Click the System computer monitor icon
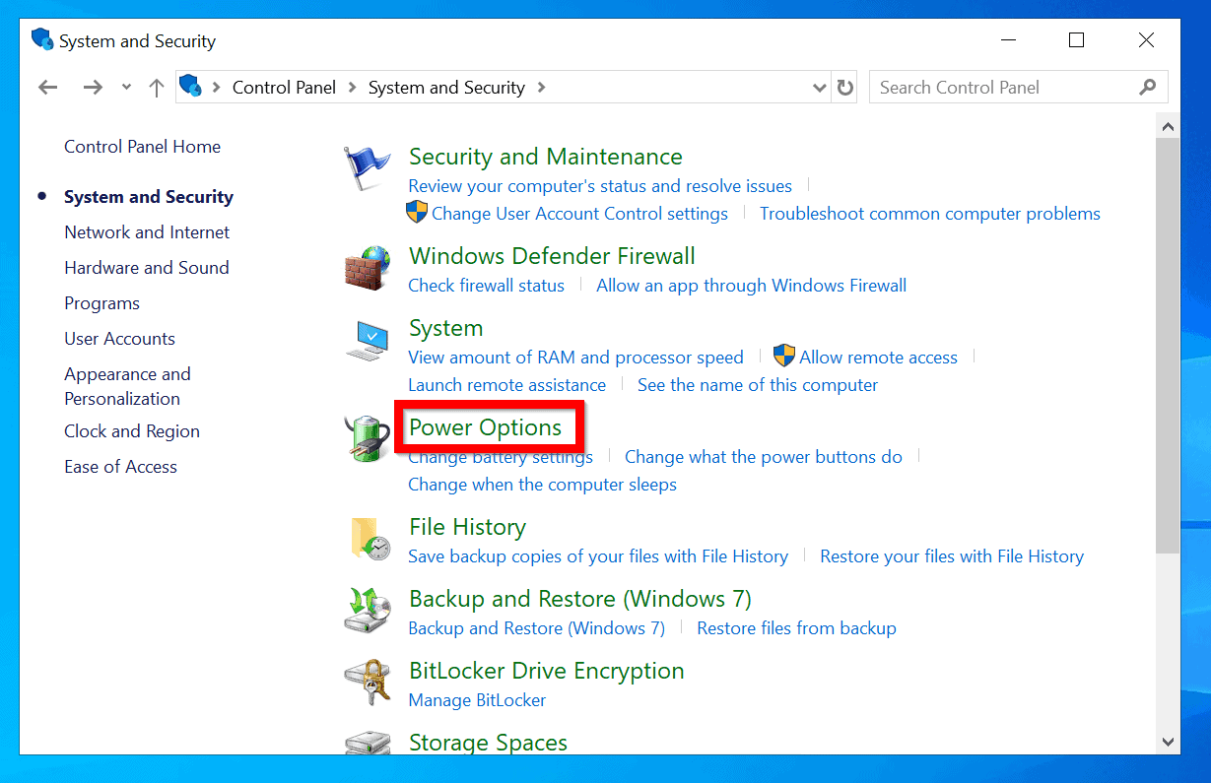 [368, 342]
